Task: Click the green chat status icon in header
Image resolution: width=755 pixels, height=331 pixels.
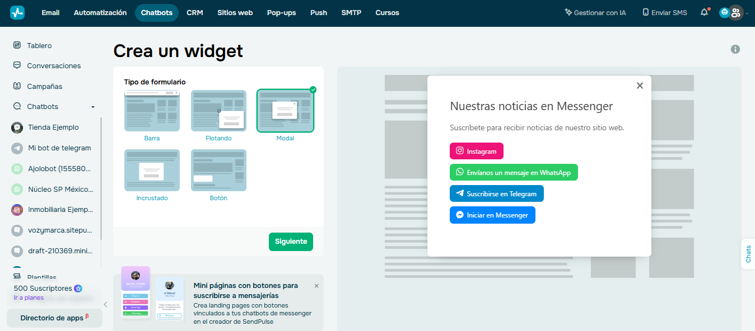Action: point(724,12)
